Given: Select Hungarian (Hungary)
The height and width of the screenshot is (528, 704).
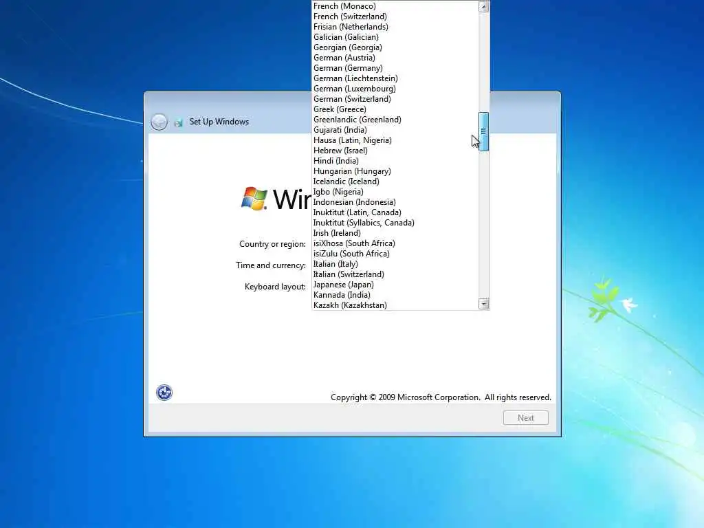Looking at the screenshot, I should (395, 171).
